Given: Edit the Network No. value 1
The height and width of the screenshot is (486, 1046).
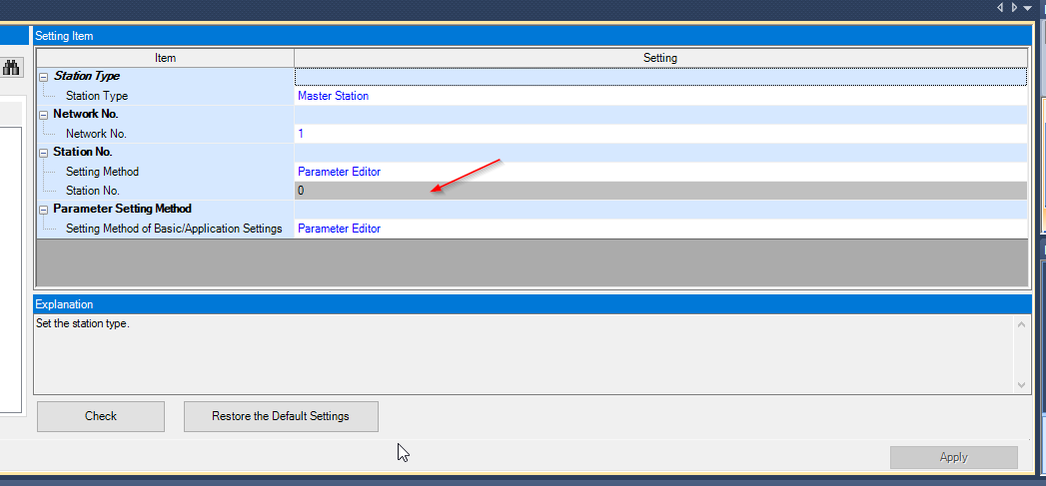Looking at the screenshot, I should click(x=660, y=134).
